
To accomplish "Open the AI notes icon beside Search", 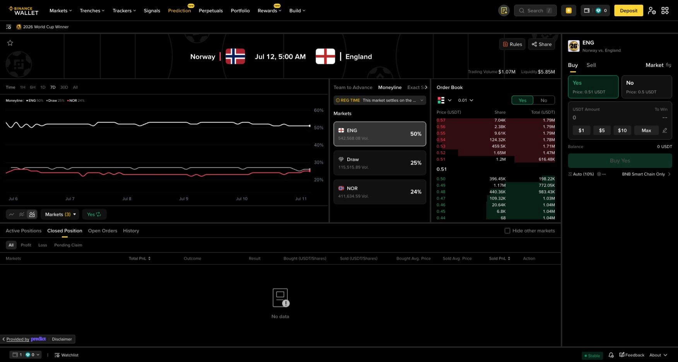I will pos(504,10).
